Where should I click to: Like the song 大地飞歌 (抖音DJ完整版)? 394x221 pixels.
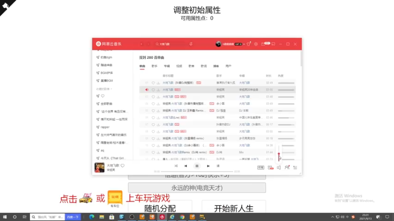(153, 83)
